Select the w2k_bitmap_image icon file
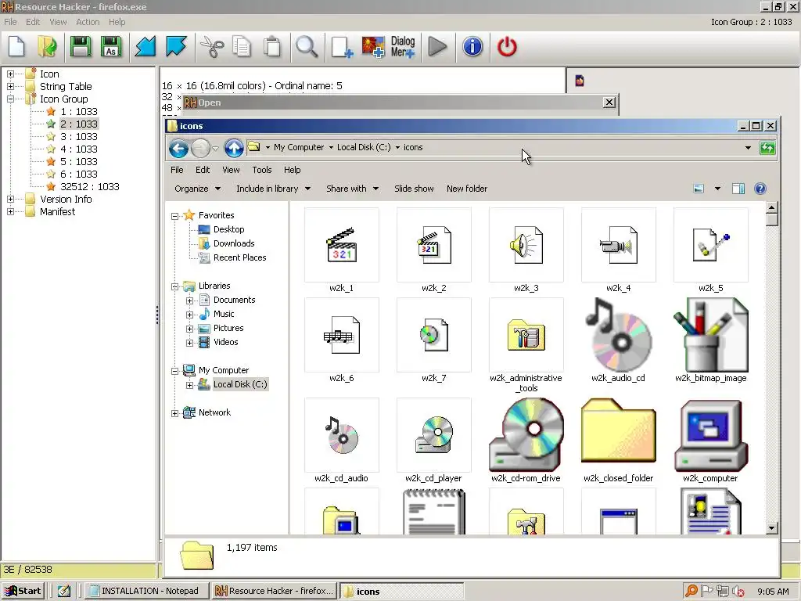 710,340
